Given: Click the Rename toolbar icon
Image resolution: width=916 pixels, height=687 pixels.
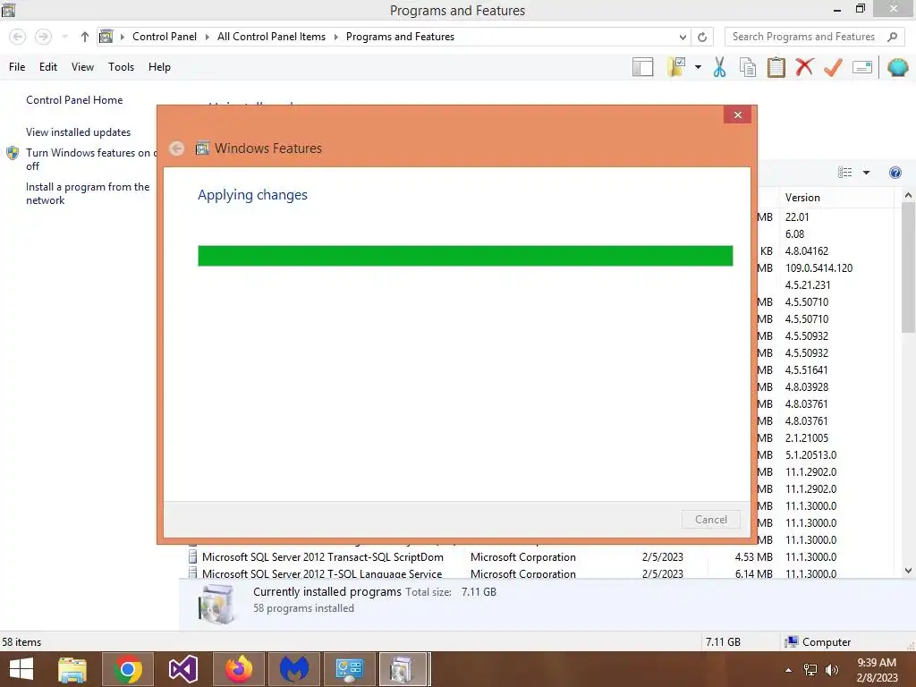Looking at the screenshot, I should [862, 67].
